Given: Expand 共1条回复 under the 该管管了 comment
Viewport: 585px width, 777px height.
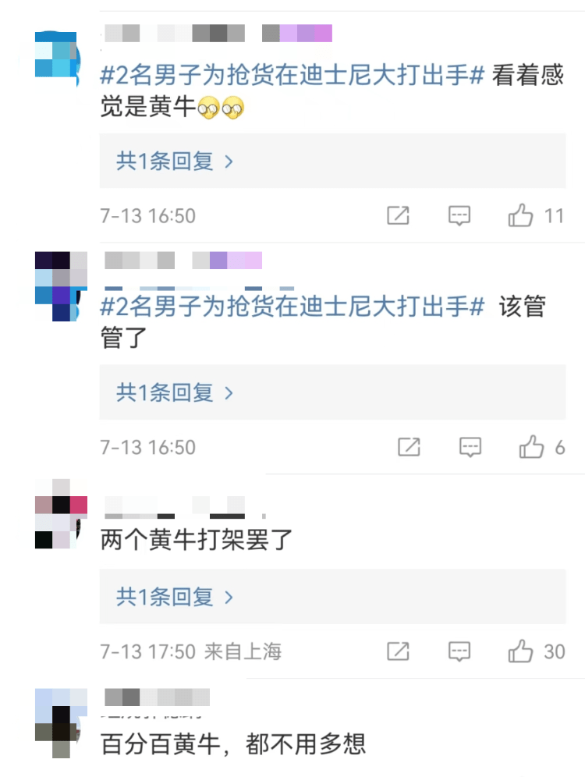Looking at the screenshot, I should (x=332, y=392).
